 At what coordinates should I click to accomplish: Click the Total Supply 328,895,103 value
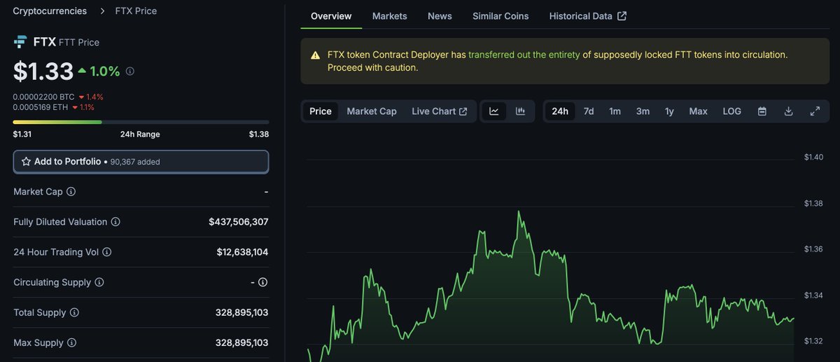pyautogui.click(x=241, y=313)
